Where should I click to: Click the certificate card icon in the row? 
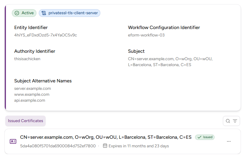(13, 141)
